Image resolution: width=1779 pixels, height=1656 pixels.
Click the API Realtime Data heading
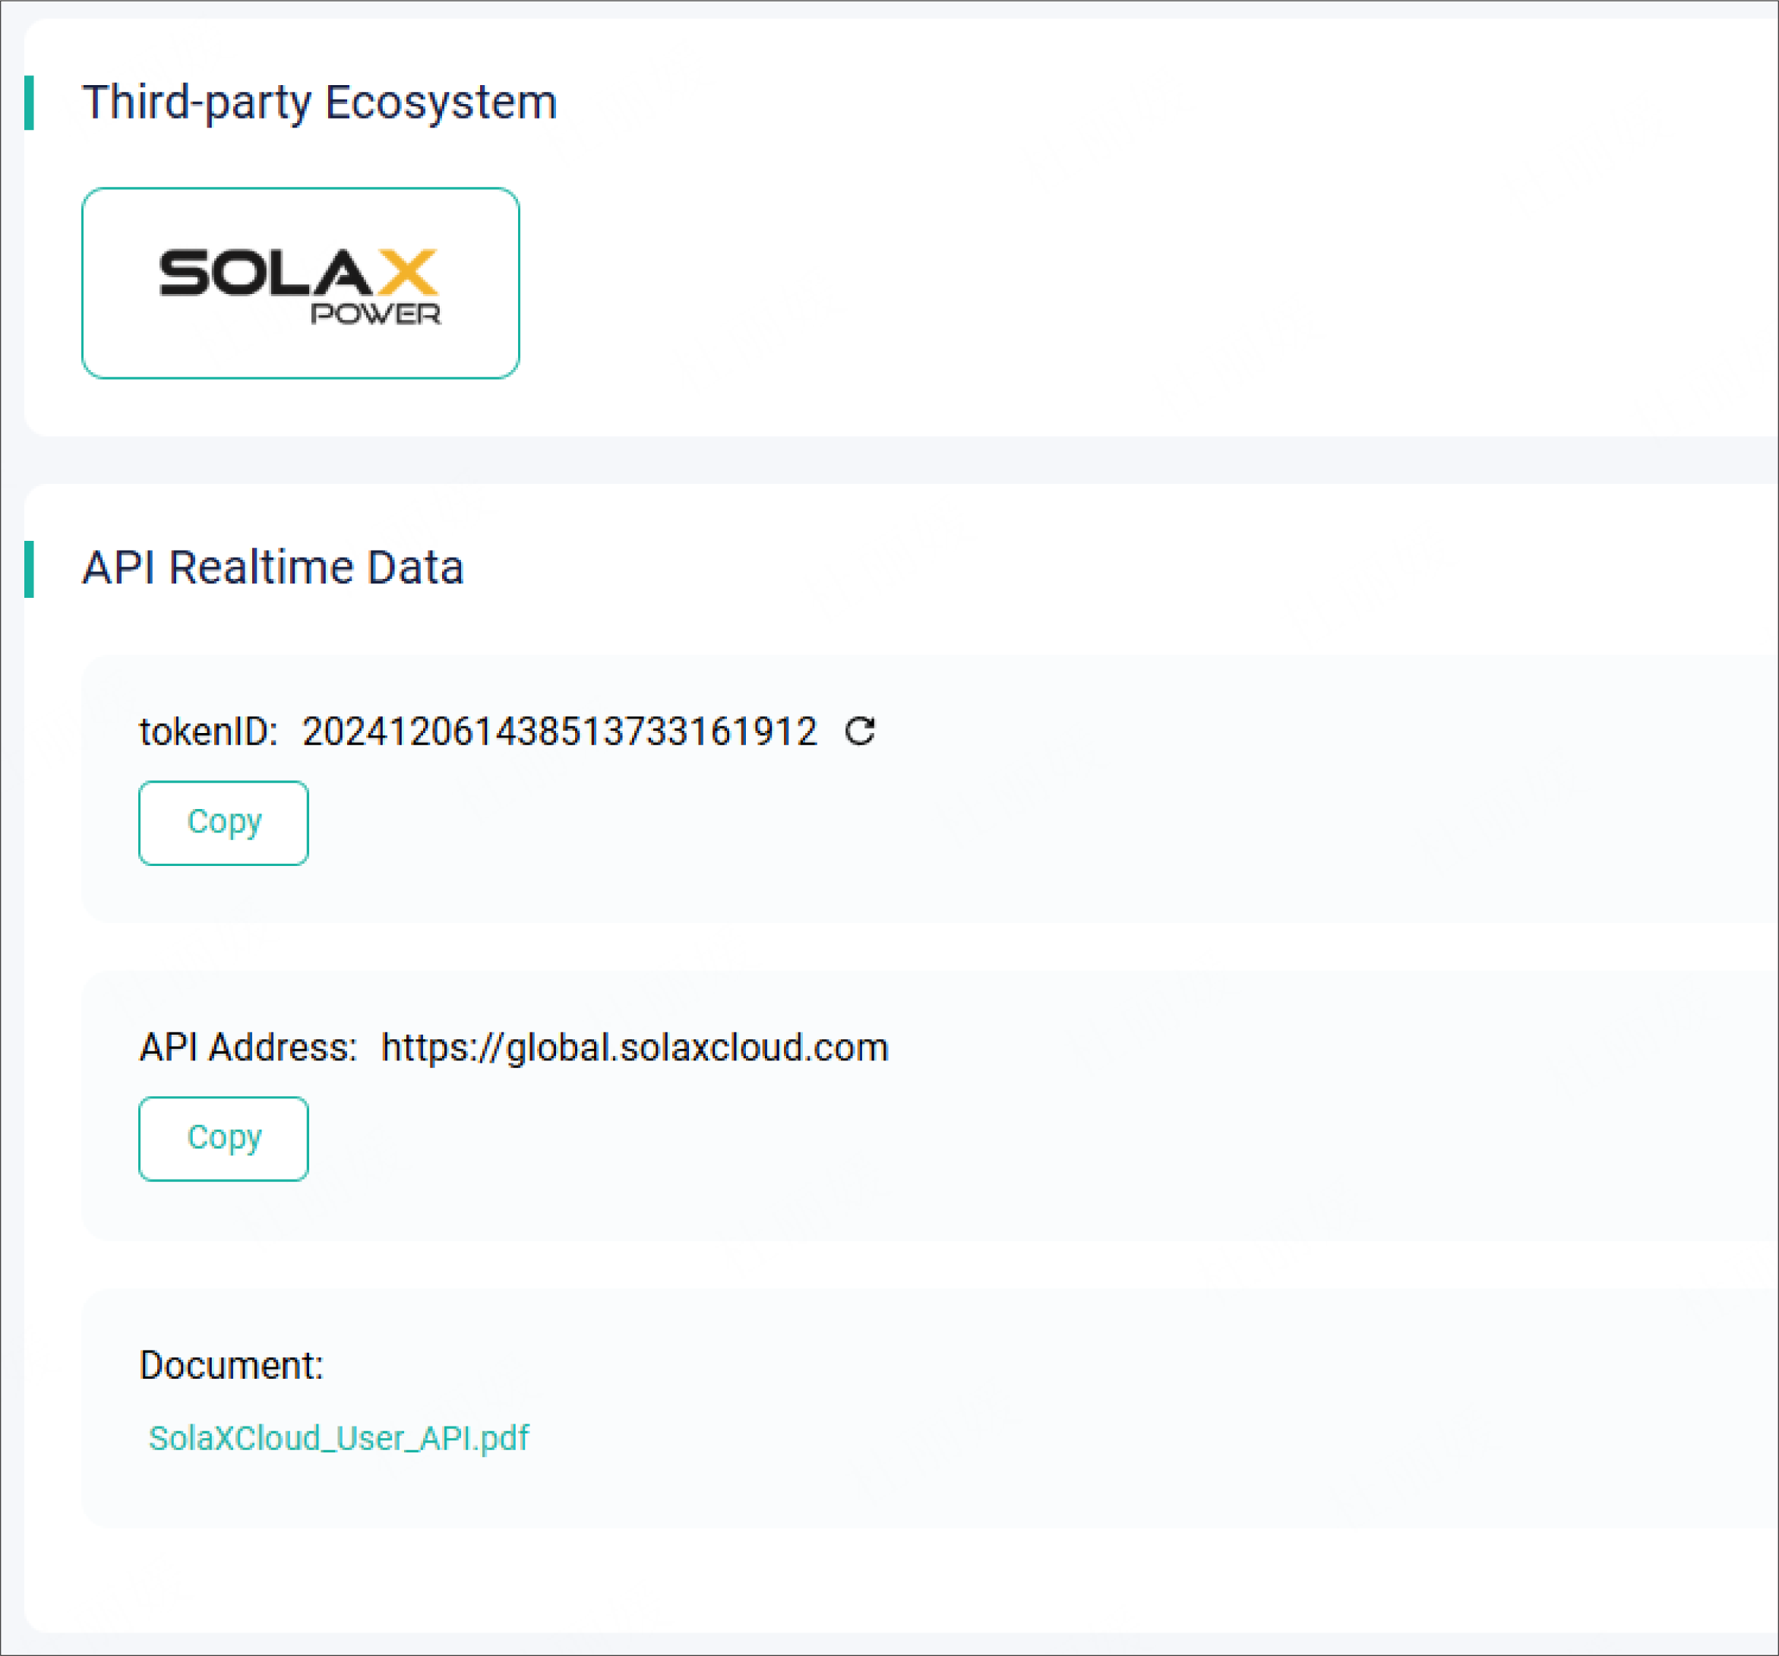(x=273, y=566)
